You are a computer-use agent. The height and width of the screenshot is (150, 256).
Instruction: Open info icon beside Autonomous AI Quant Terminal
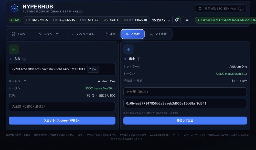[x=81, y=11]
